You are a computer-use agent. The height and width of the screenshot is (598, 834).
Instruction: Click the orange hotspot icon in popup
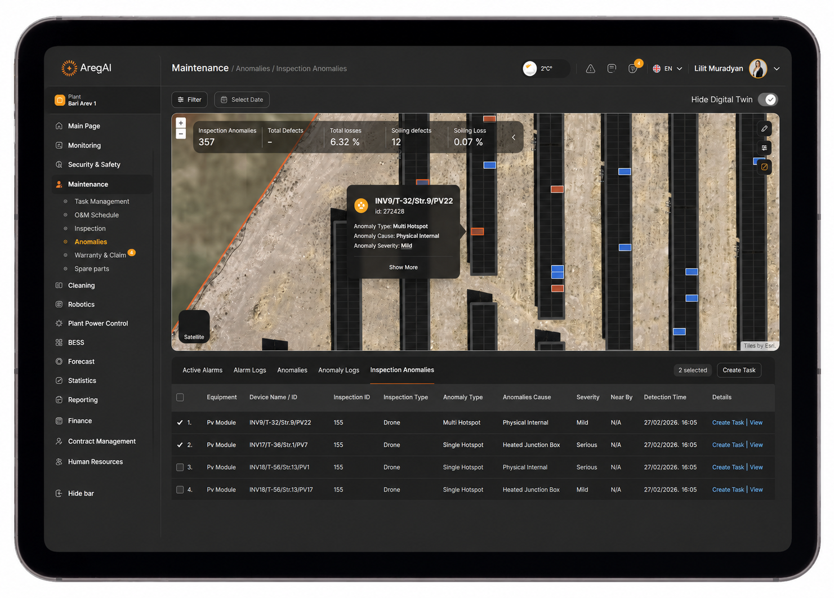click(x=361, y=206)
